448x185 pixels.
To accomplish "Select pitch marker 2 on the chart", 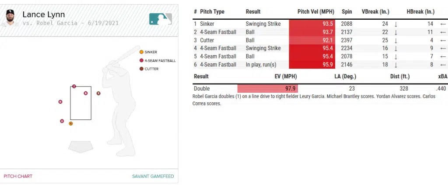I will [x=62, y=121].
